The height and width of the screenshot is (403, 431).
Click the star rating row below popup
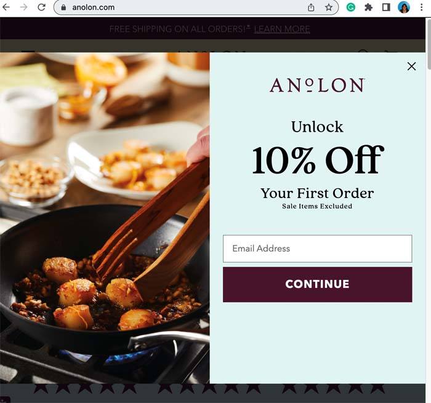(x=209, y=388)
